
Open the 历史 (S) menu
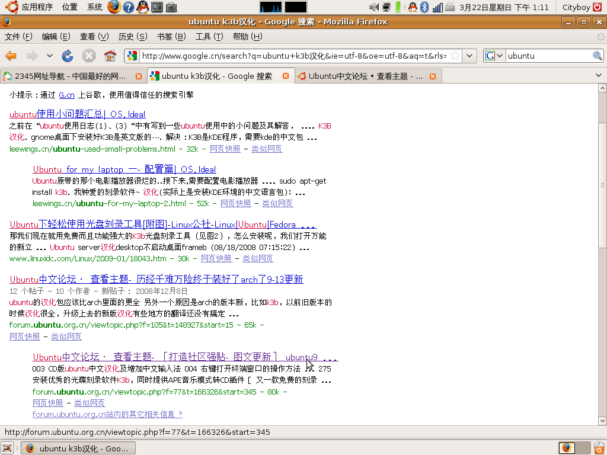133,36
